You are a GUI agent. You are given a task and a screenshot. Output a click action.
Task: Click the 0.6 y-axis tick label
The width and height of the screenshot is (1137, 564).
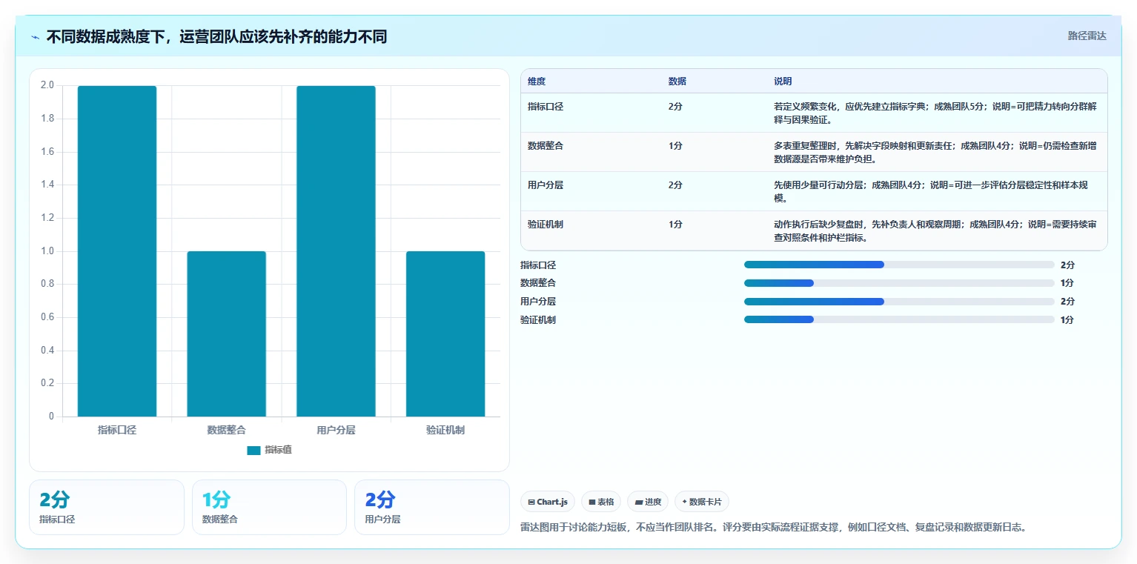[47, 317]
